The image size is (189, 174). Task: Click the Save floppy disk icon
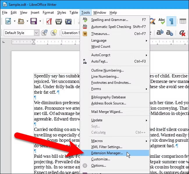(x=34, y=21)
